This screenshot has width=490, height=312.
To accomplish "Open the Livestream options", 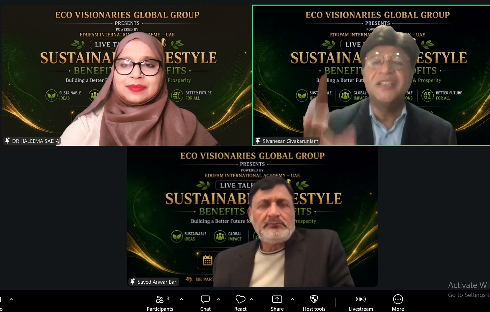I will click(361, 303).
